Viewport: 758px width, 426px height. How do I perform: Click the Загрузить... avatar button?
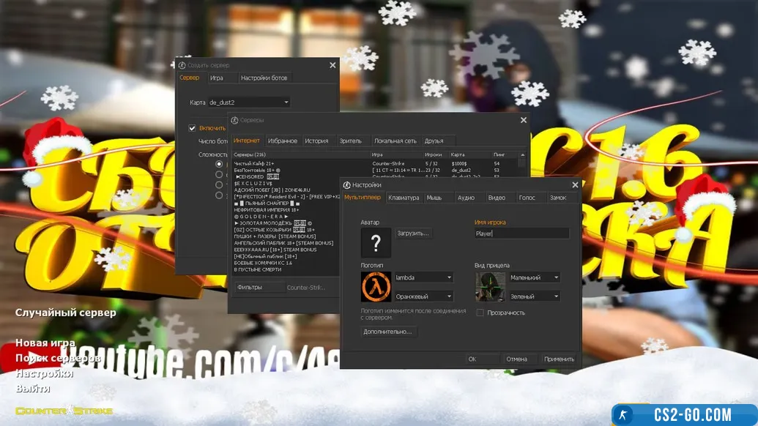tap(415, 233)
